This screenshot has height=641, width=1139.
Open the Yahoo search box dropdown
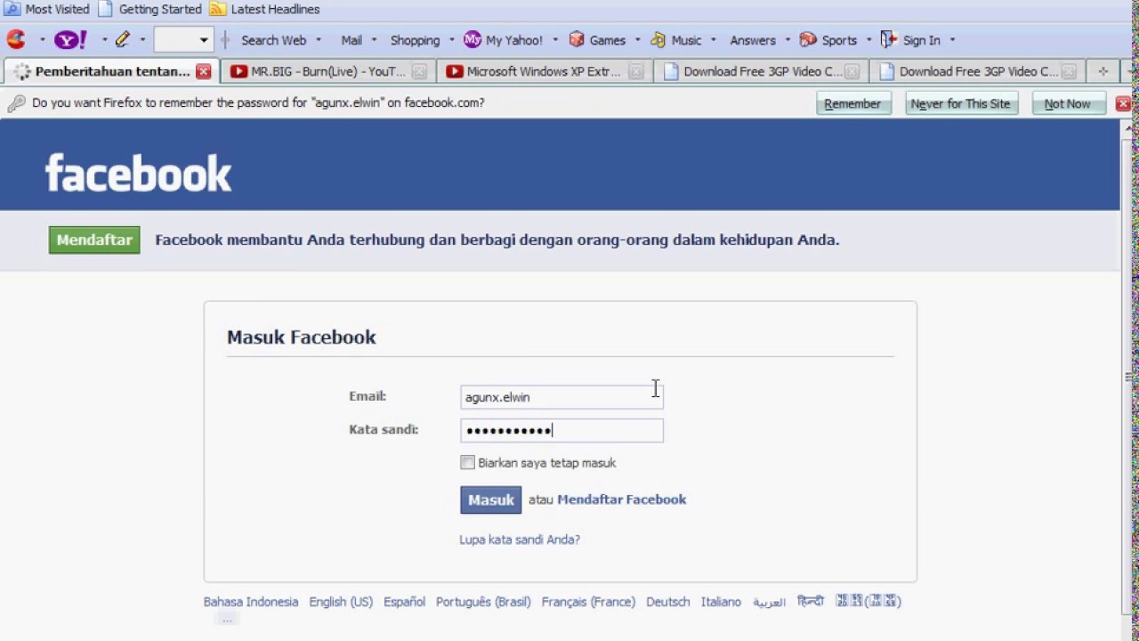click(x=204, y=40)
